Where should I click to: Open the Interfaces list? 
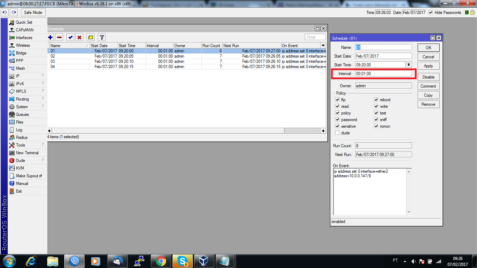pos(28,38)
